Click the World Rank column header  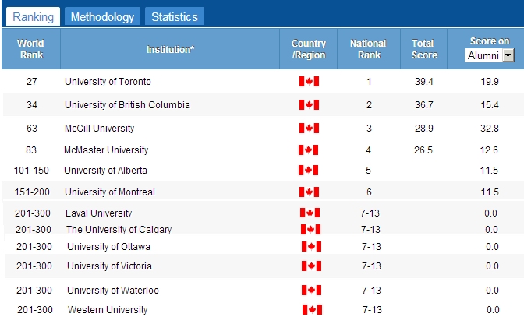pyautogui.click(x=30, y=49)
